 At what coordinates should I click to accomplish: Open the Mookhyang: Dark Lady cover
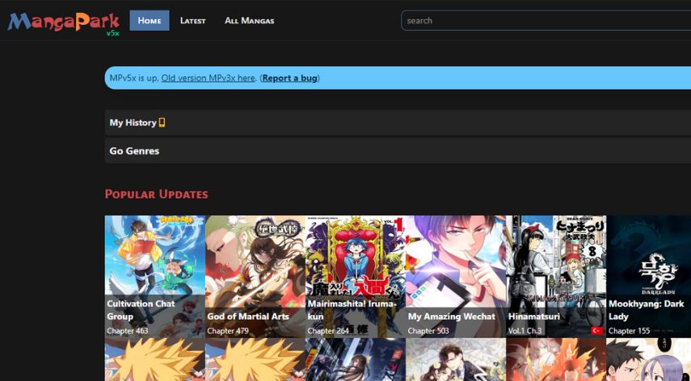tap(649, 276)
